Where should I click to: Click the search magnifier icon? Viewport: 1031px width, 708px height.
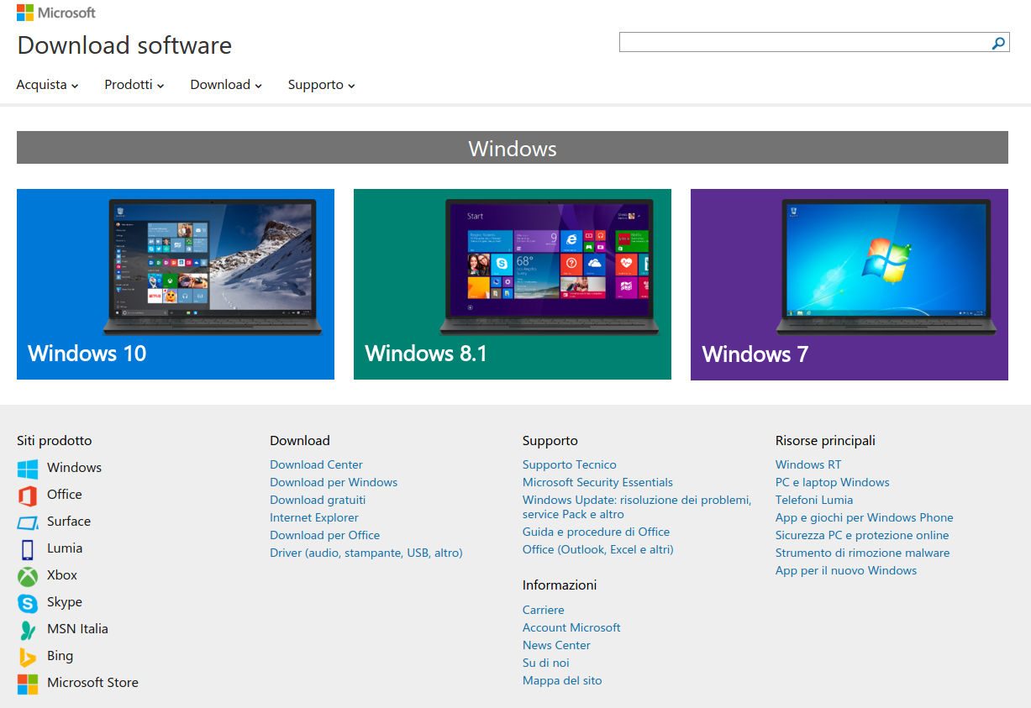(x=998, y=43)
